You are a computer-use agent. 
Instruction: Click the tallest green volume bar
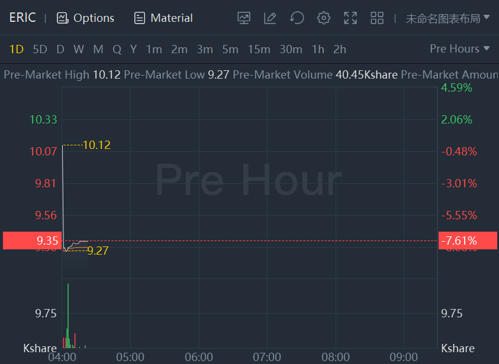(68, 316)
